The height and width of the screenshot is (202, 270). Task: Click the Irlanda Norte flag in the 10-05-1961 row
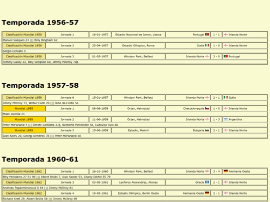[225, 193]
